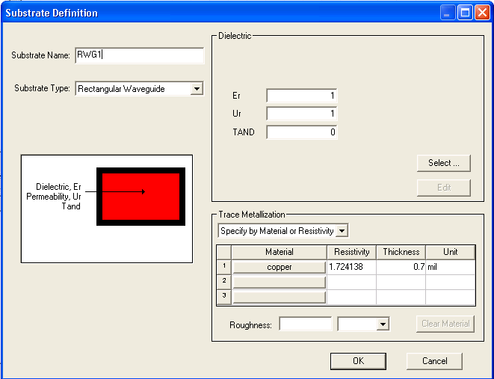Viewport: 494px width, 379px height.
Task: Click the red waveguide diagram preview
Action: pos(141,197)
